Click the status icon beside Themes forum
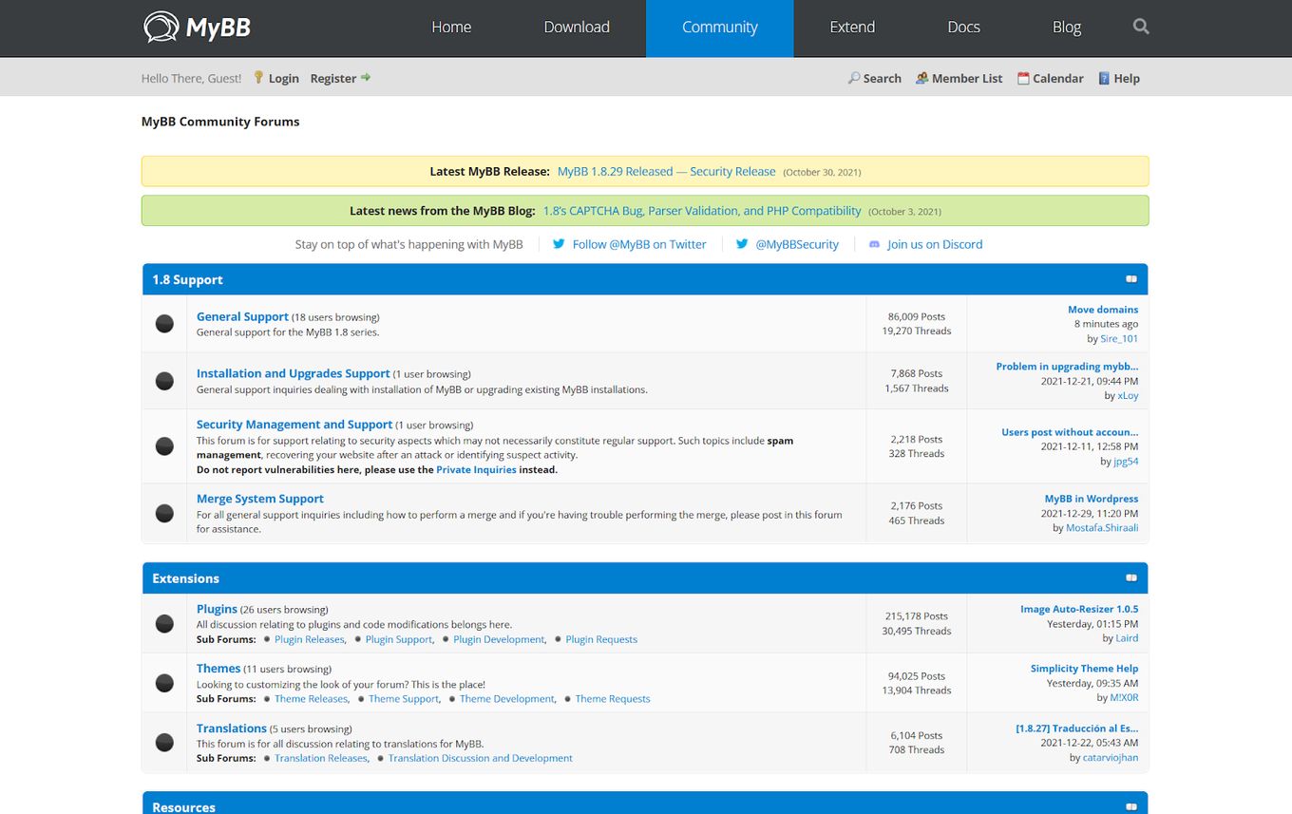The width and height of the screenshot is (1292, 814). click(x=164, y=683)
